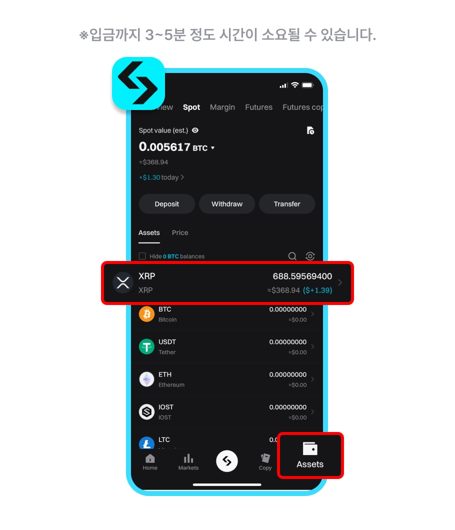Open the history record icon beside Spot value

pyautogui.click(x=310, y=130)
